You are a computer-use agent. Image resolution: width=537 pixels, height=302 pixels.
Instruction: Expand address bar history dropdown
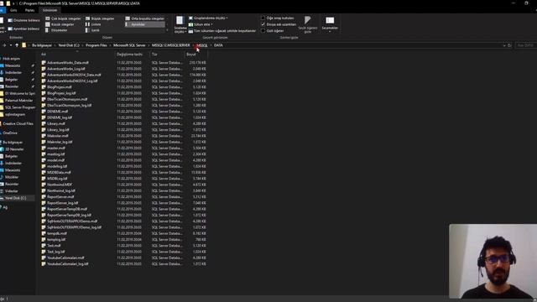504,45
